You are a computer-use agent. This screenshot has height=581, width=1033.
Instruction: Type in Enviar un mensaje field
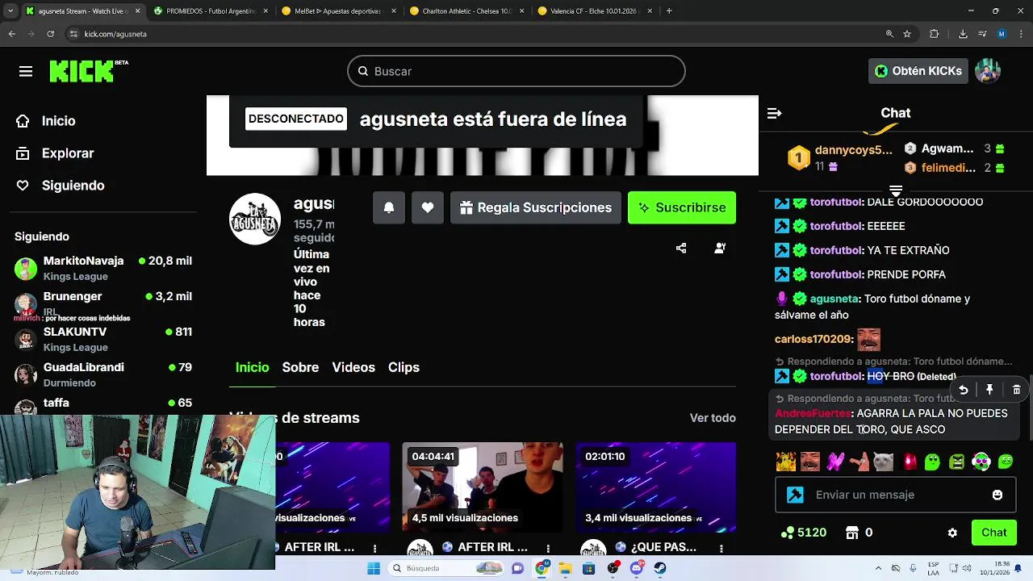pos(897,495)
